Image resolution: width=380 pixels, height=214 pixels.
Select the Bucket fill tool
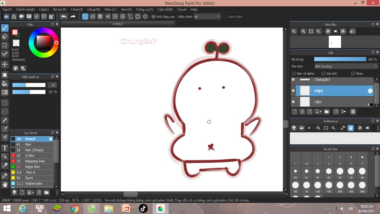[5, 84]
